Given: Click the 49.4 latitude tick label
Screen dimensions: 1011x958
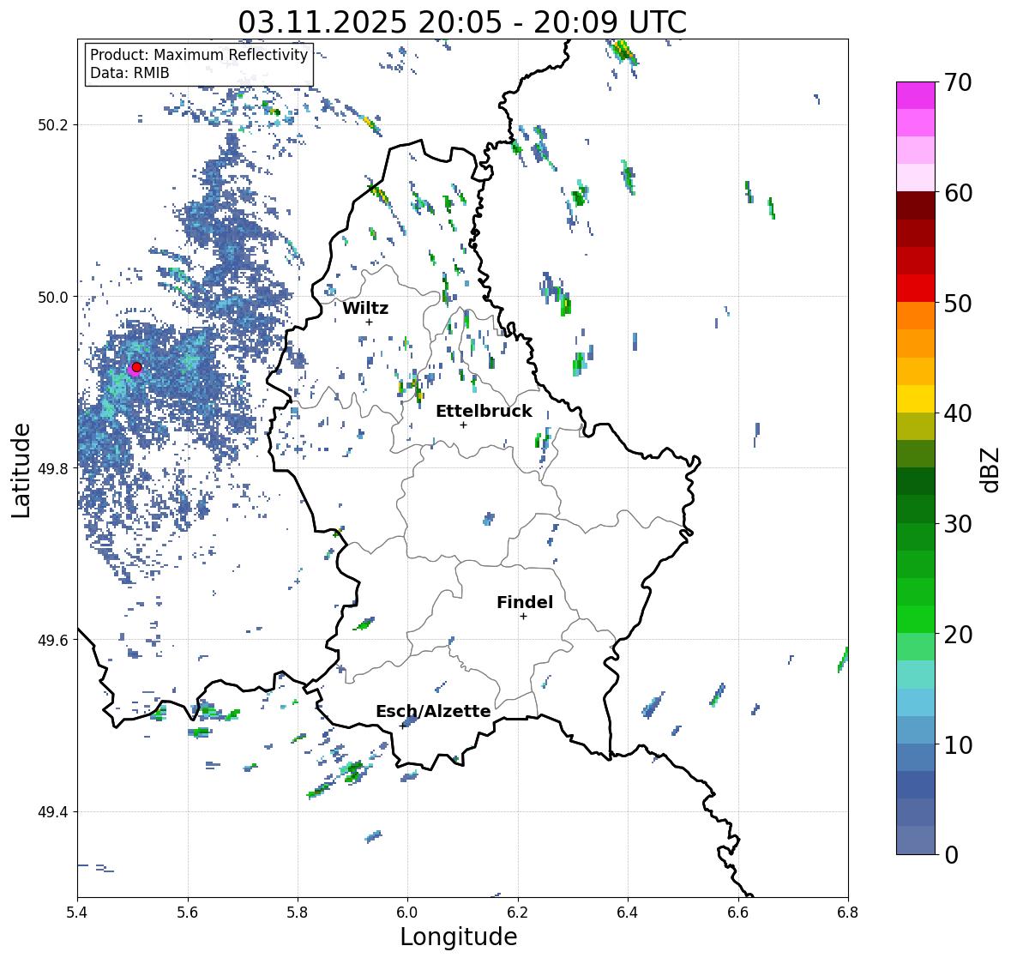Looking at the screenshot, I should tap(53, 812).
